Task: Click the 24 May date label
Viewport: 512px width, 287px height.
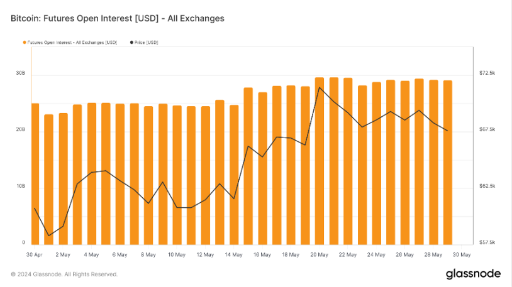Action: (376, 254)
